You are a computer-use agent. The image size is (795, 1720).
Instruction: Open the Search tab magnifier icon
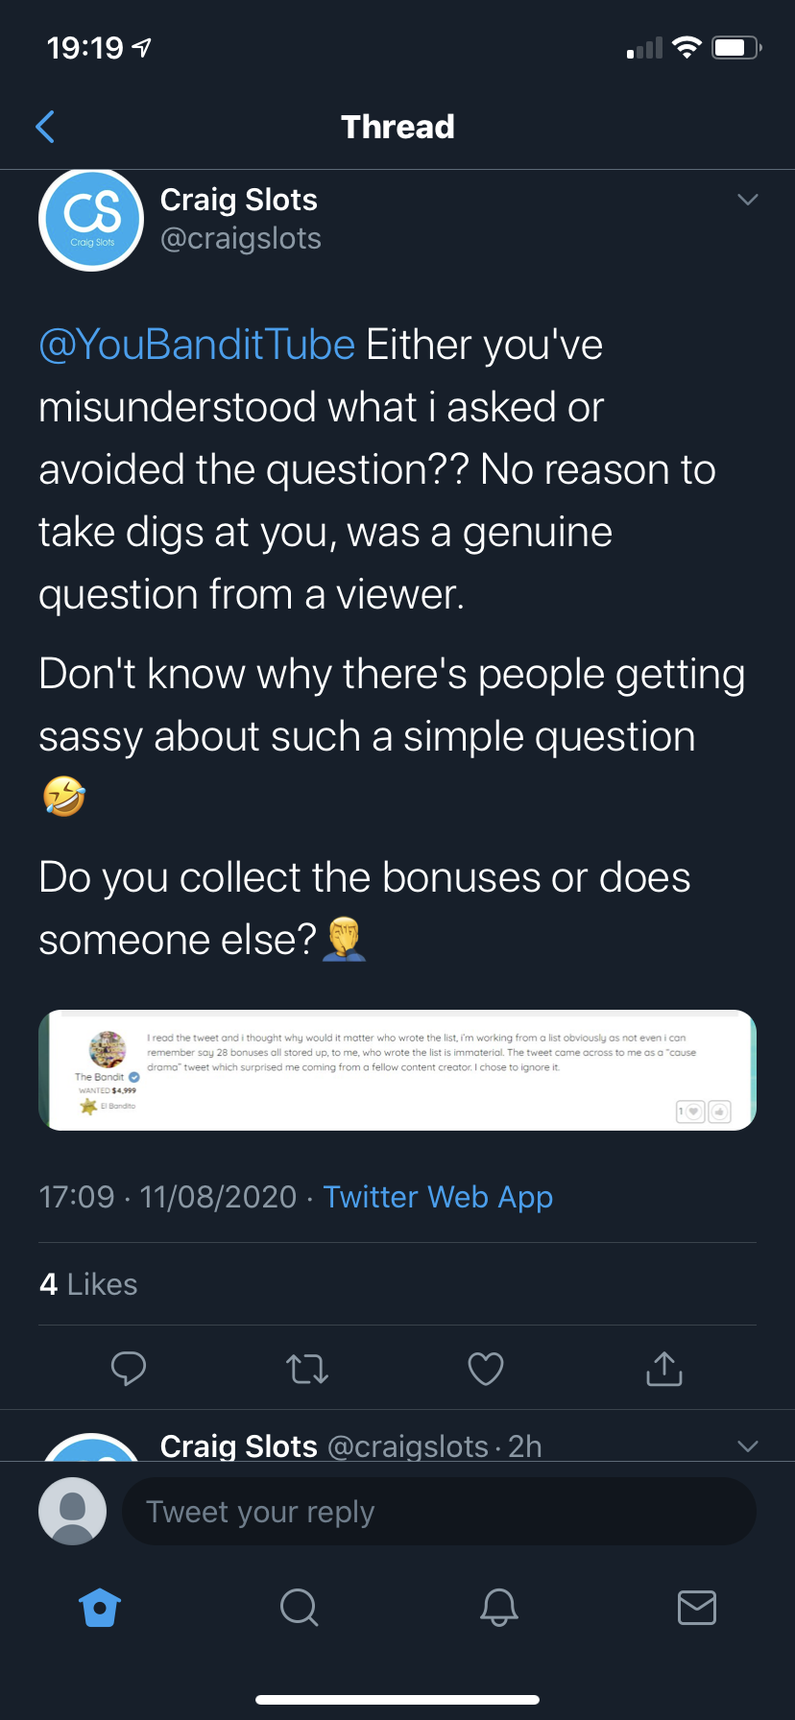pyautogui.click(x=299, y=1607)
